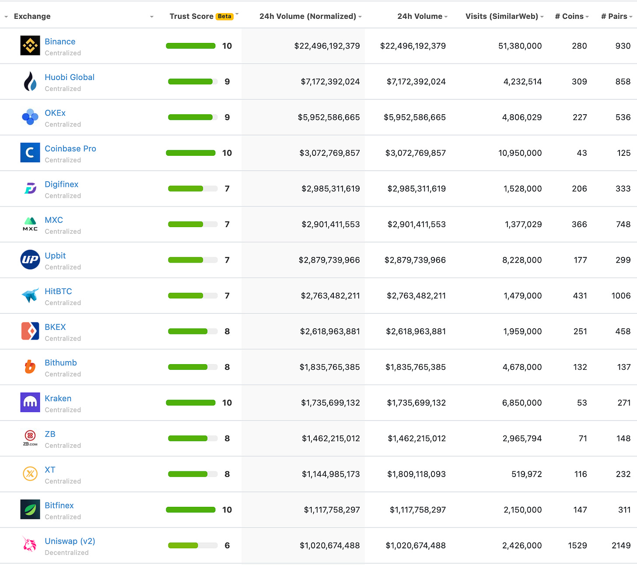The width and height of the screenshot is (637, 565).
Task: Open the Huobi Global exchange link
Action: [70, 77]
